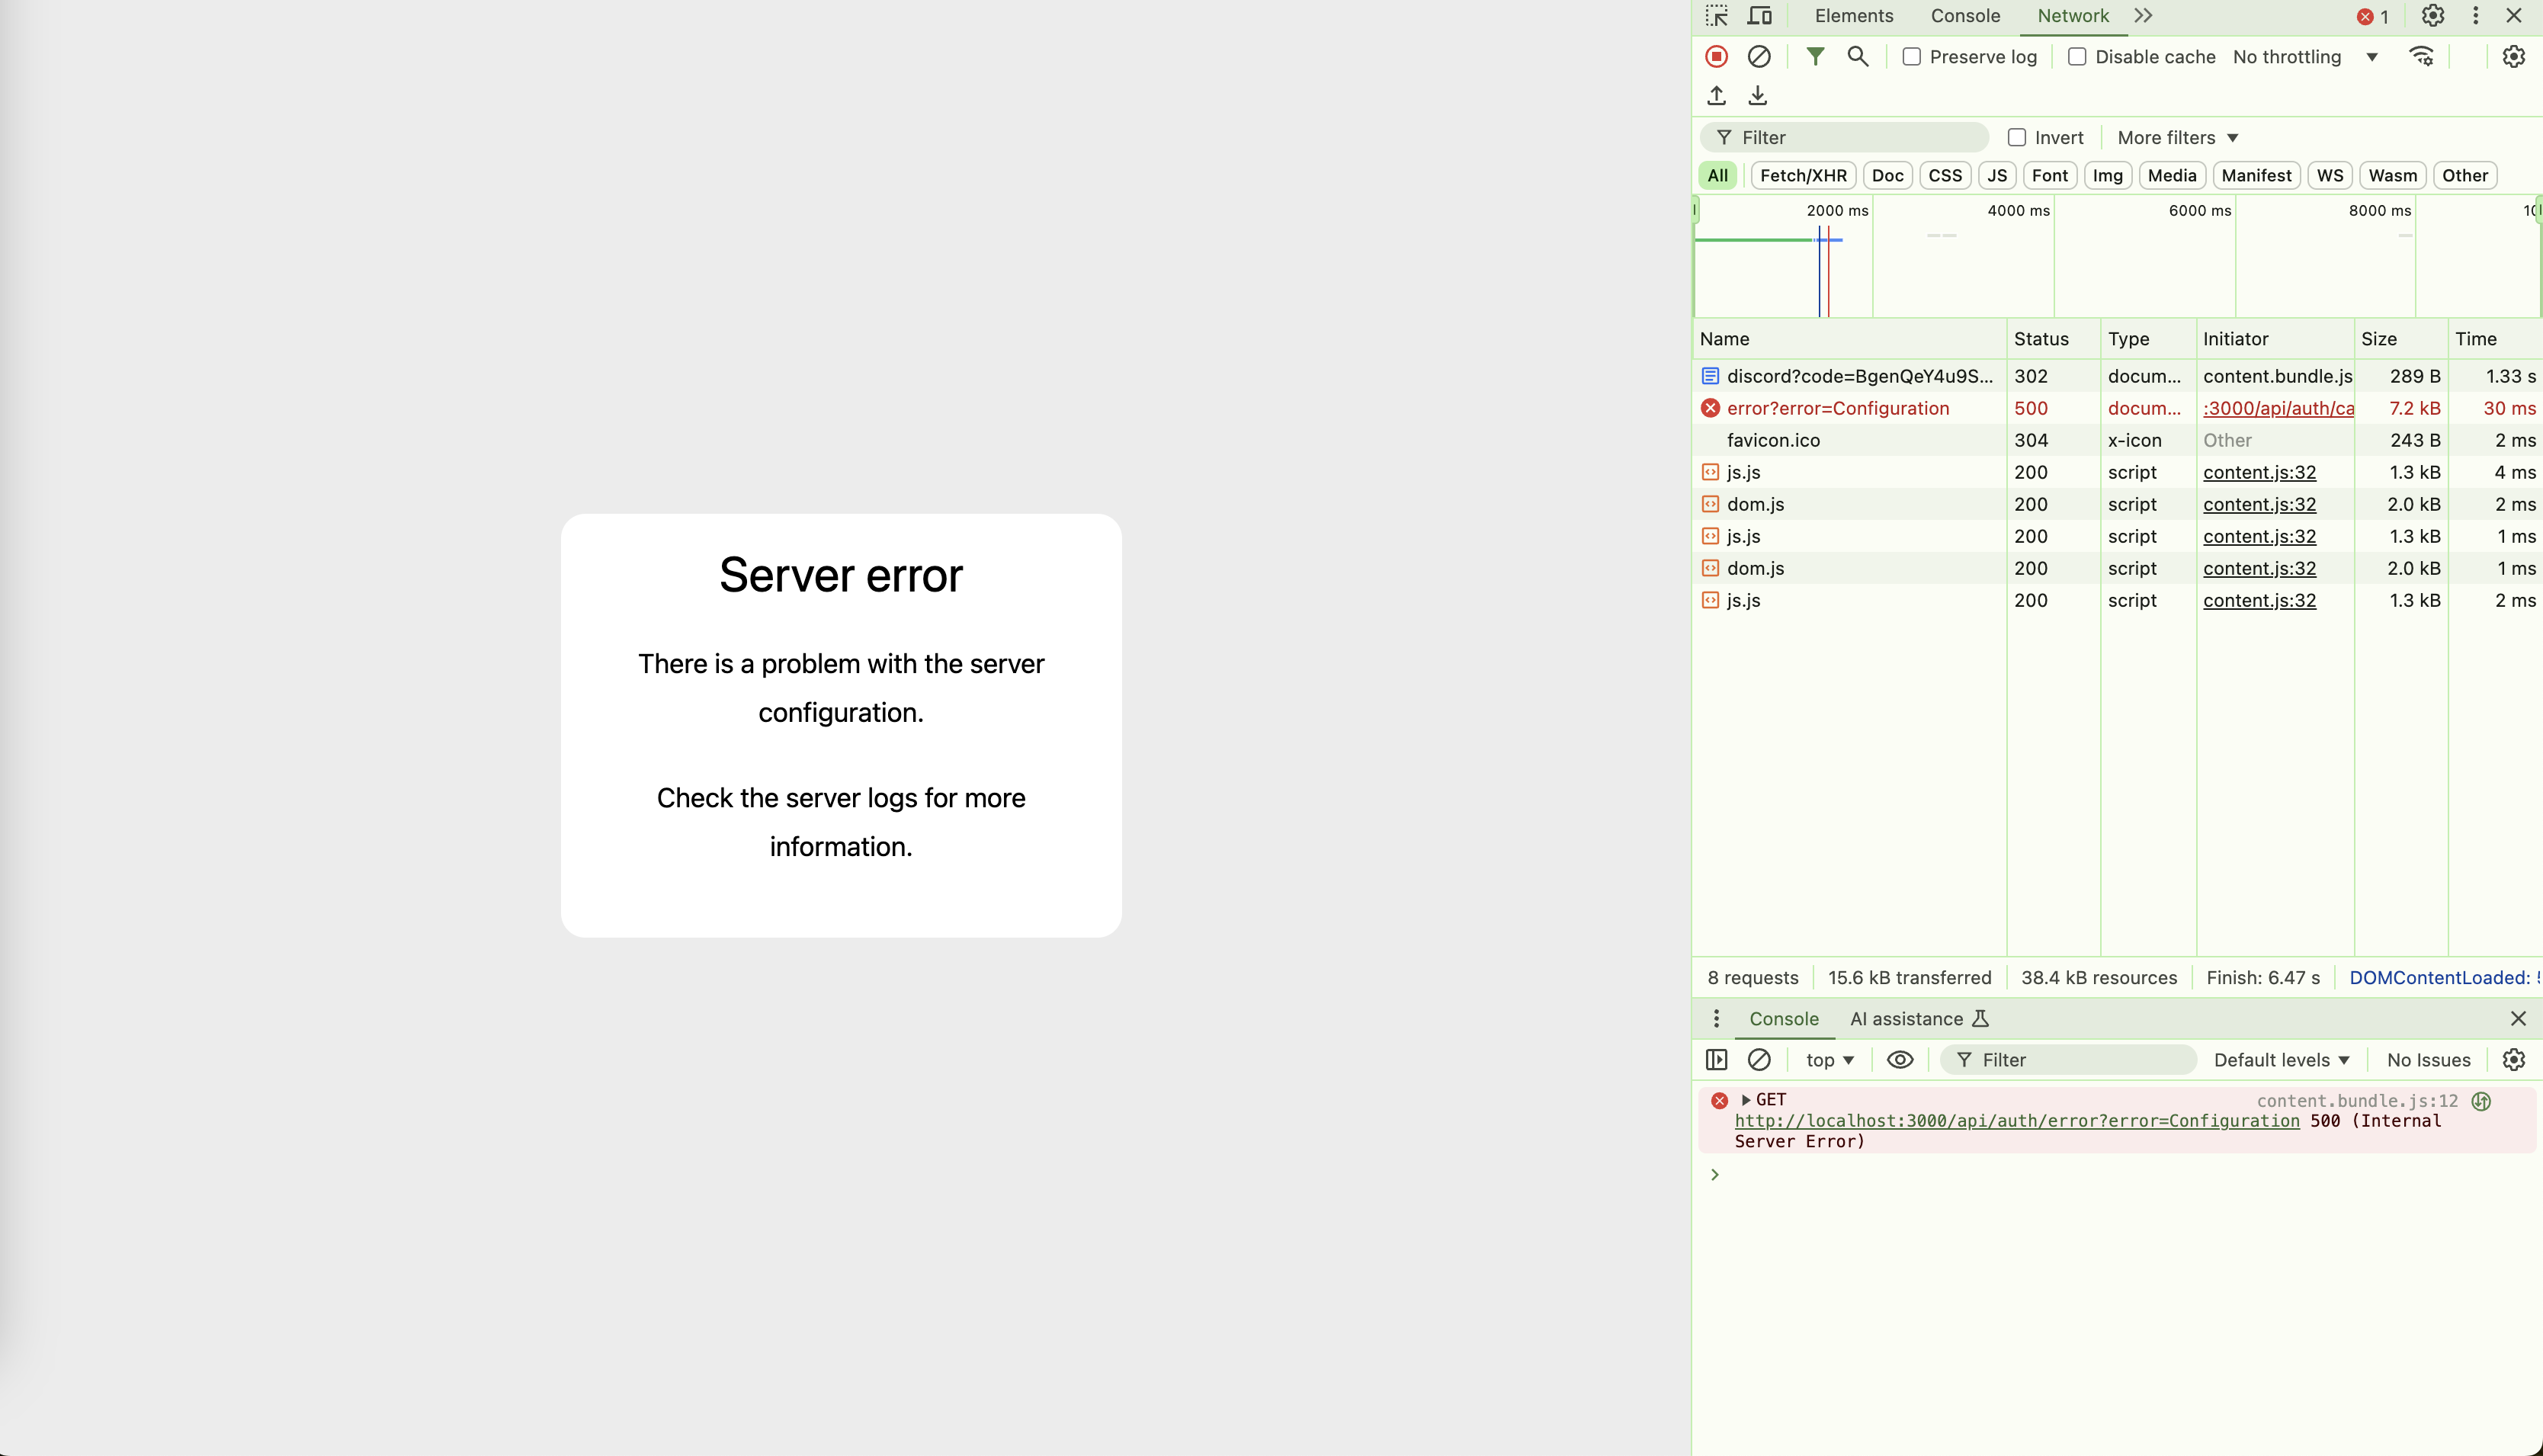
Task: Enable the Preserve log checkbox
Action: [x=1911, y=57]
